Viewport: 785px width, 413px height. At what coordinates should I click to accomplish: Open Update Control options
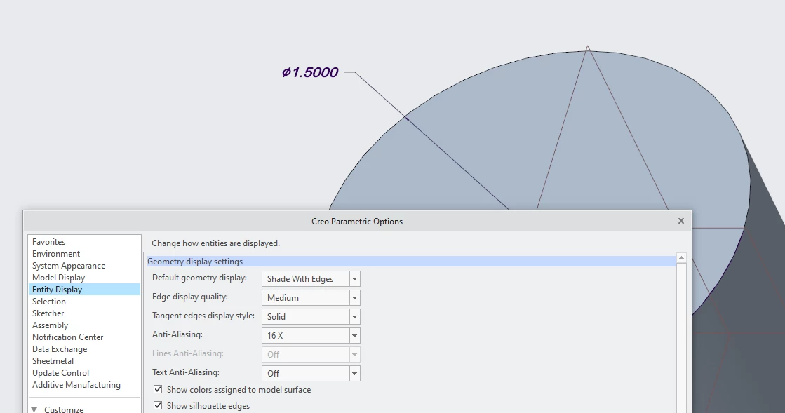[x=60, y=373]
